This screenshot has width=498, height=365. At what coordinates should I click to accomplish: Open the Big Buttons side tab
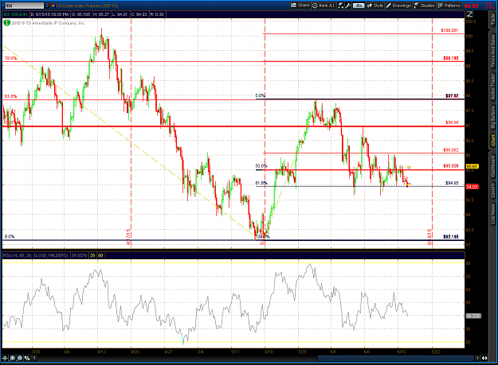tap(493, 117)
